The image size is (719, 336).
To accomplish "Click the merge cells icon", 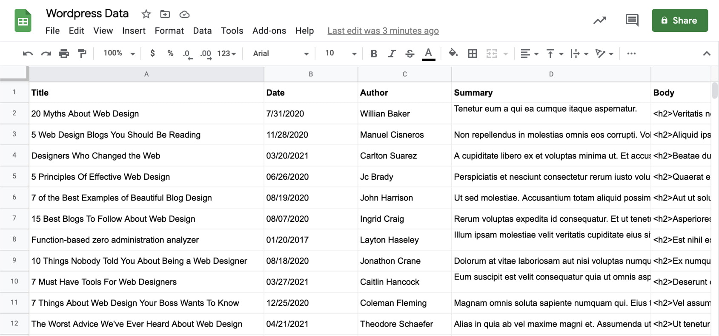I will [x=492, y=54].
